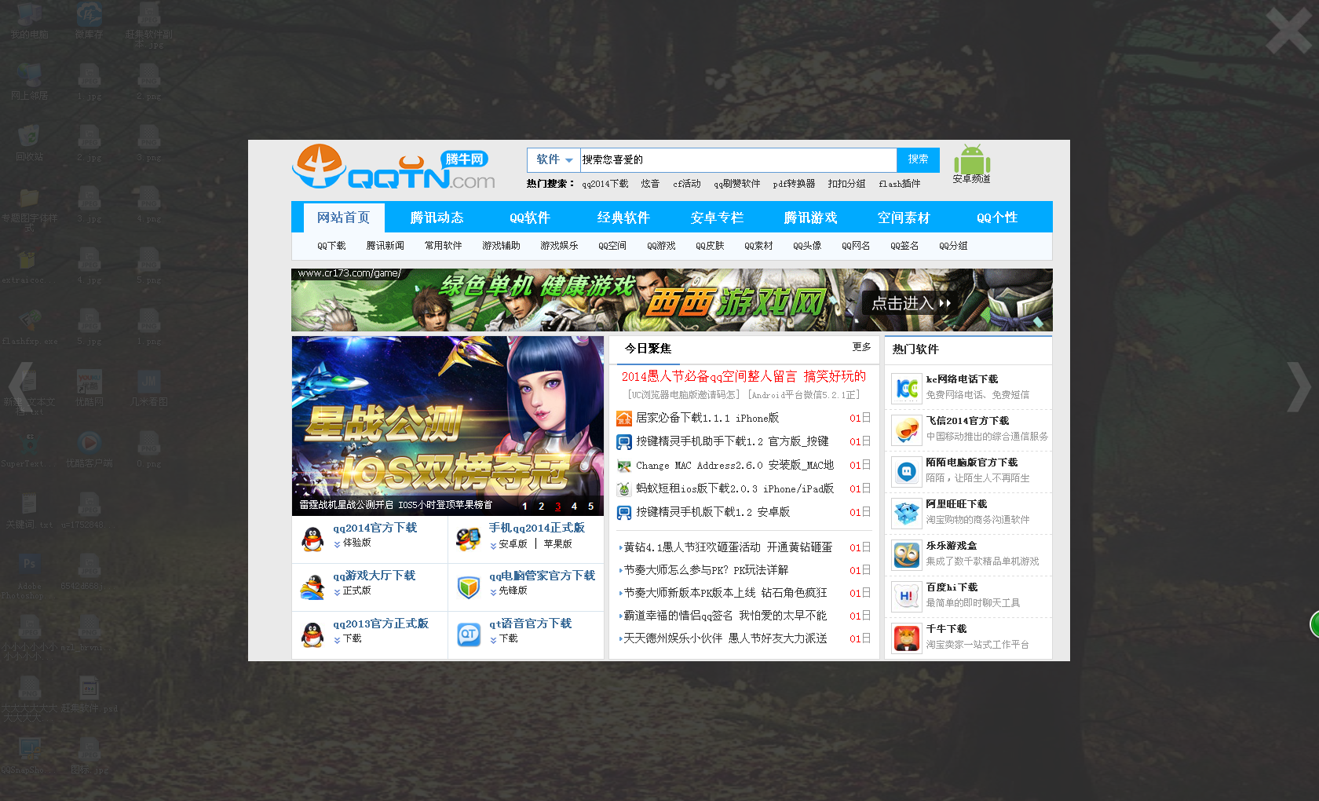Click the 体验版 download link under qq2014官方下载
The height and width of the screenshot is (801, 1319).
(356, 543)
